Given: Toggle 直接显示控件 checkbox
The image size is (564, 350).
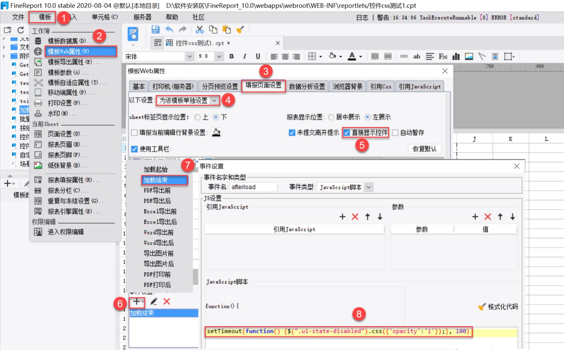Looking at the screenshot, I should [x=347, y=133].
